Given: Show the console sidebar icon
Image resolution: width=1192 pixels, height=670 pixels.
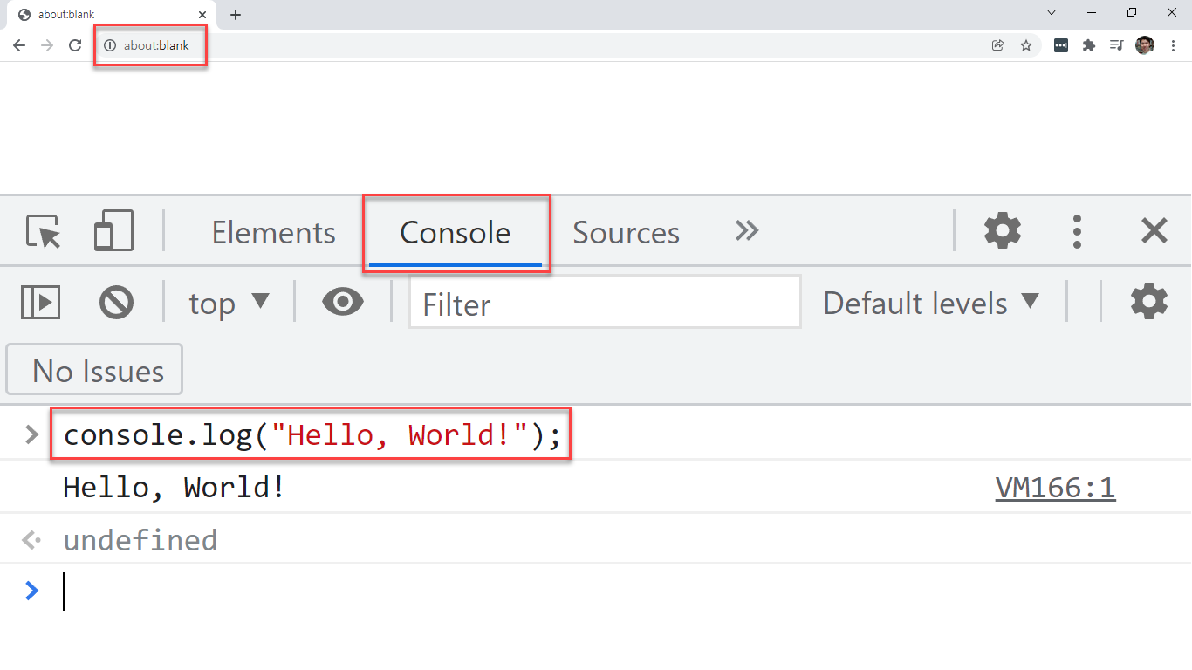Looking at the screenshot, I should pyautogui.click(x=40, y=303).
